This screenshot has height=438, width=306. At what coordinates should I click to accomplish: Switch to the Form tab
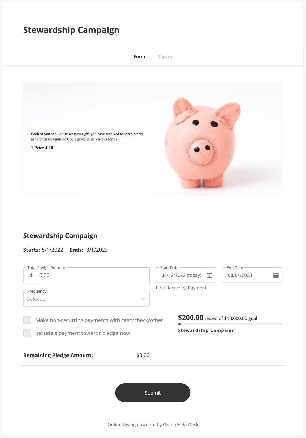[139, 57]
